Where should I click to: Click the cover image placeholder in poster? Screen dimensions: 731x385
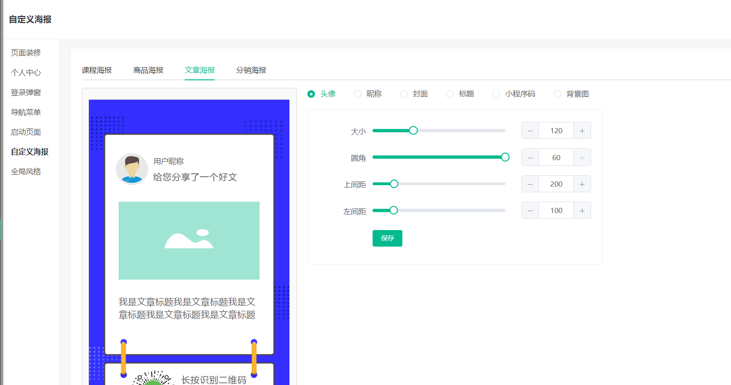tap(189, 240)
